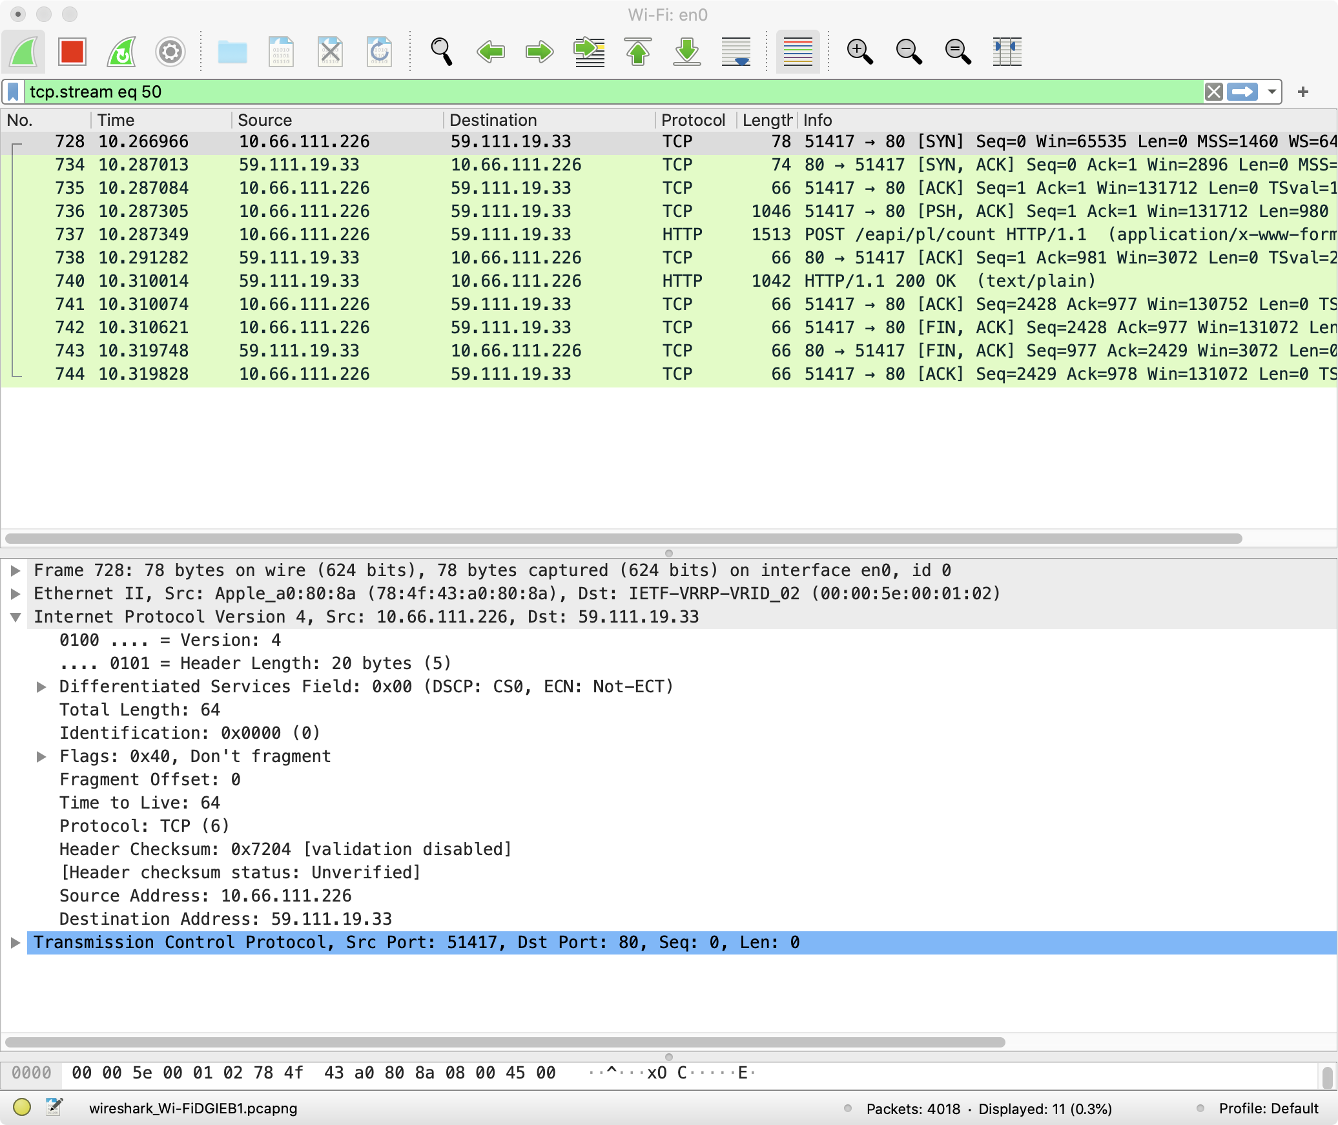Toggle auto-scroll during live capture
The width and height of the screenshot is (1338, 1125).
point(736,52)
